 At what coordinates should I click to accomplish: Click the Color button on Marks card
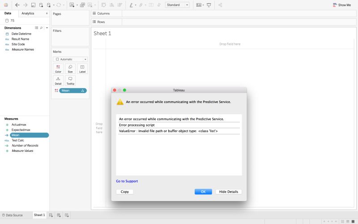tap(58, 69)
